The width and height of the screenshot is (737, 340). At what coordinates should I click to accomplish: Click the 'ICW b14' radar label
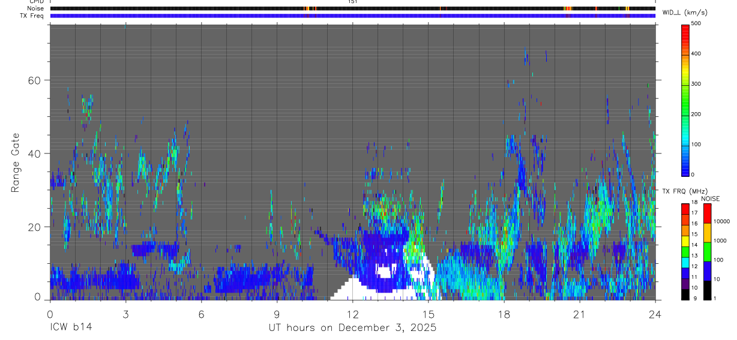[x=71, y=328]
